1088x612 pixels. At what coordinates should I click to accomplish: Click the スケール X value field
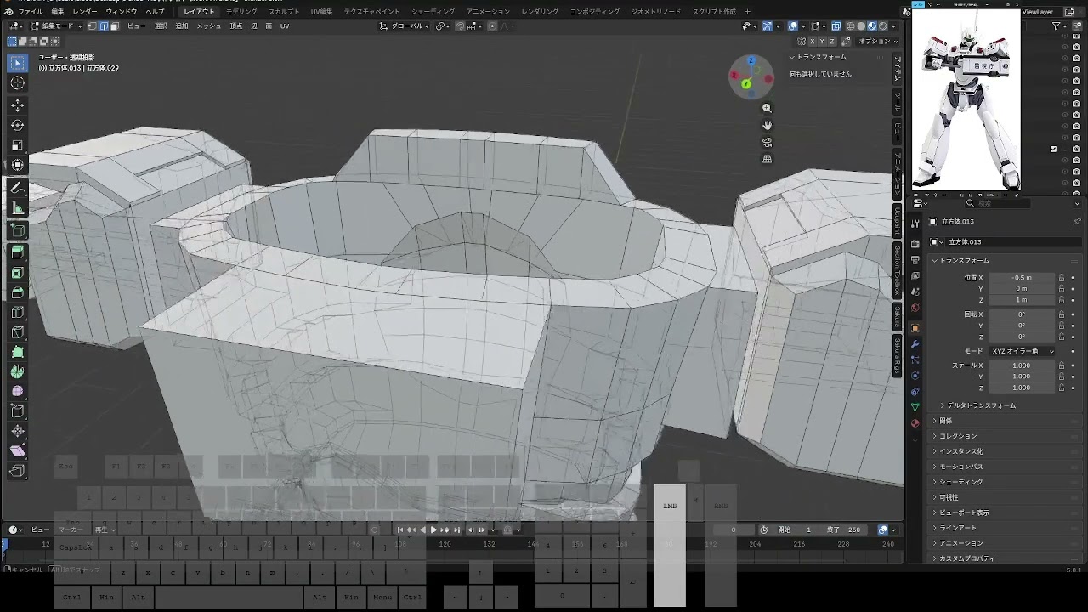point(1022,365)
